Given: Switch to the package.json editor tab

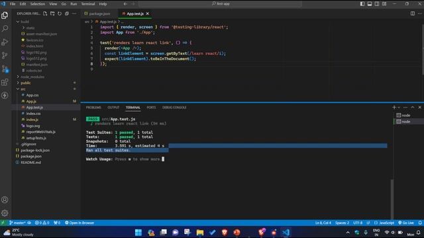Looking at the screenshot, I should point(99,13).
